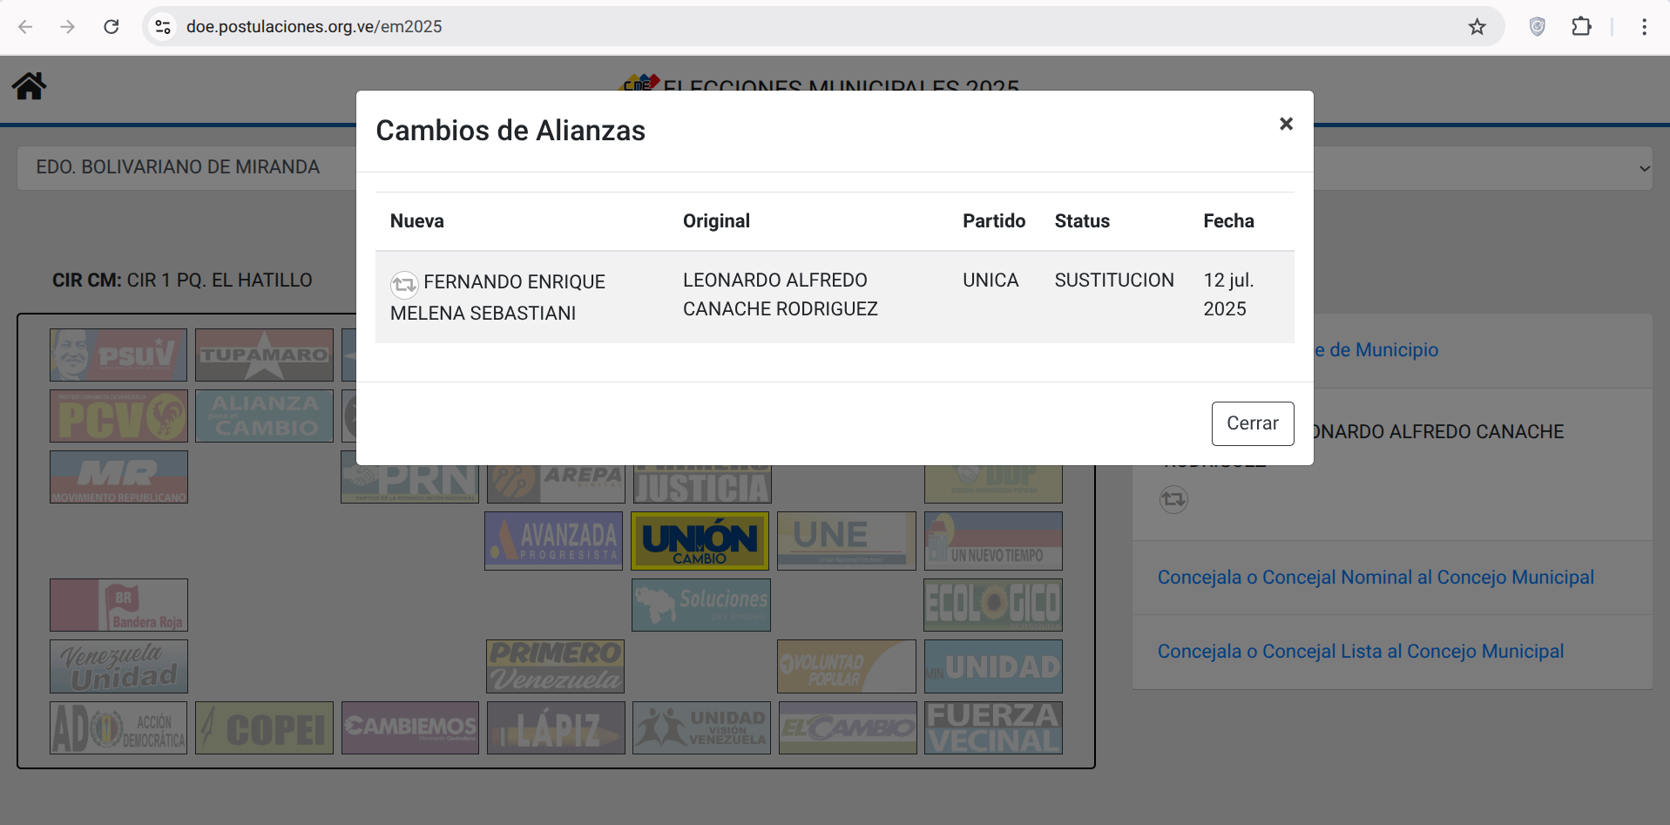Click the home icon at page top
This screenshot has height=825, width=1670.
click(29, 85)
